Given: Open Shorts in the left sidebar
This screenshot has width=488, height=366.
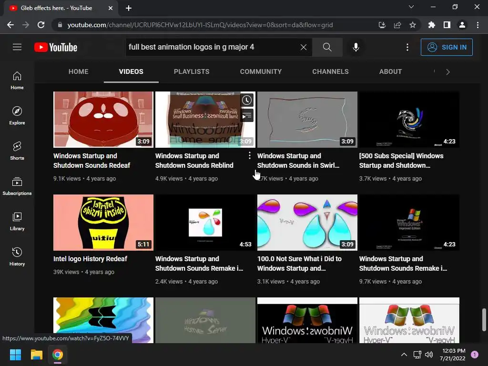Looking at the screenshot, I should [17, 151].
